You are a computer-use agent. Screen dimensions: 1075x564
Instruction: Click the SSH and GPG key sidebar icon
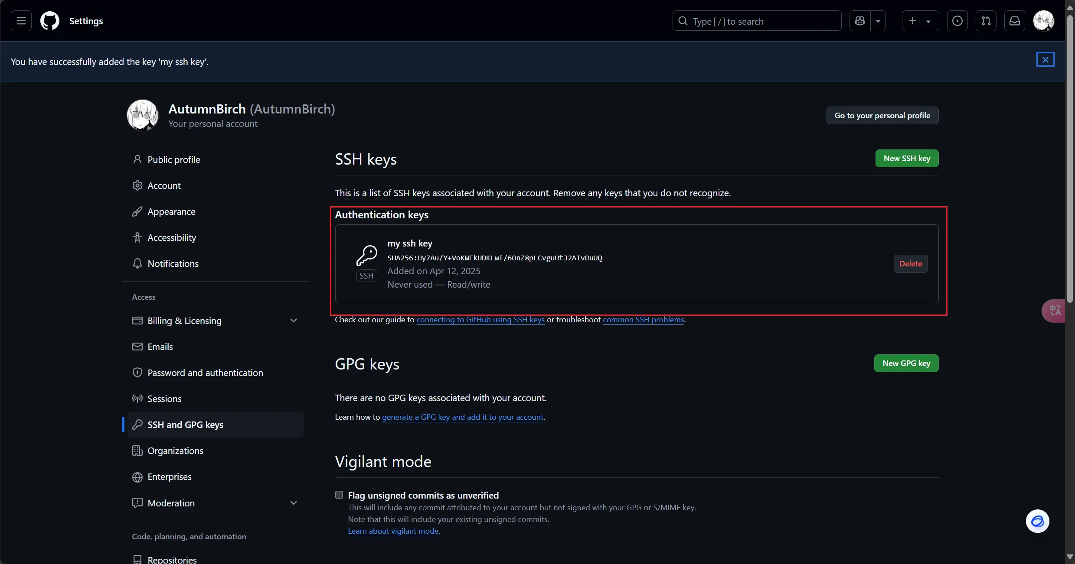coord(137,425)
